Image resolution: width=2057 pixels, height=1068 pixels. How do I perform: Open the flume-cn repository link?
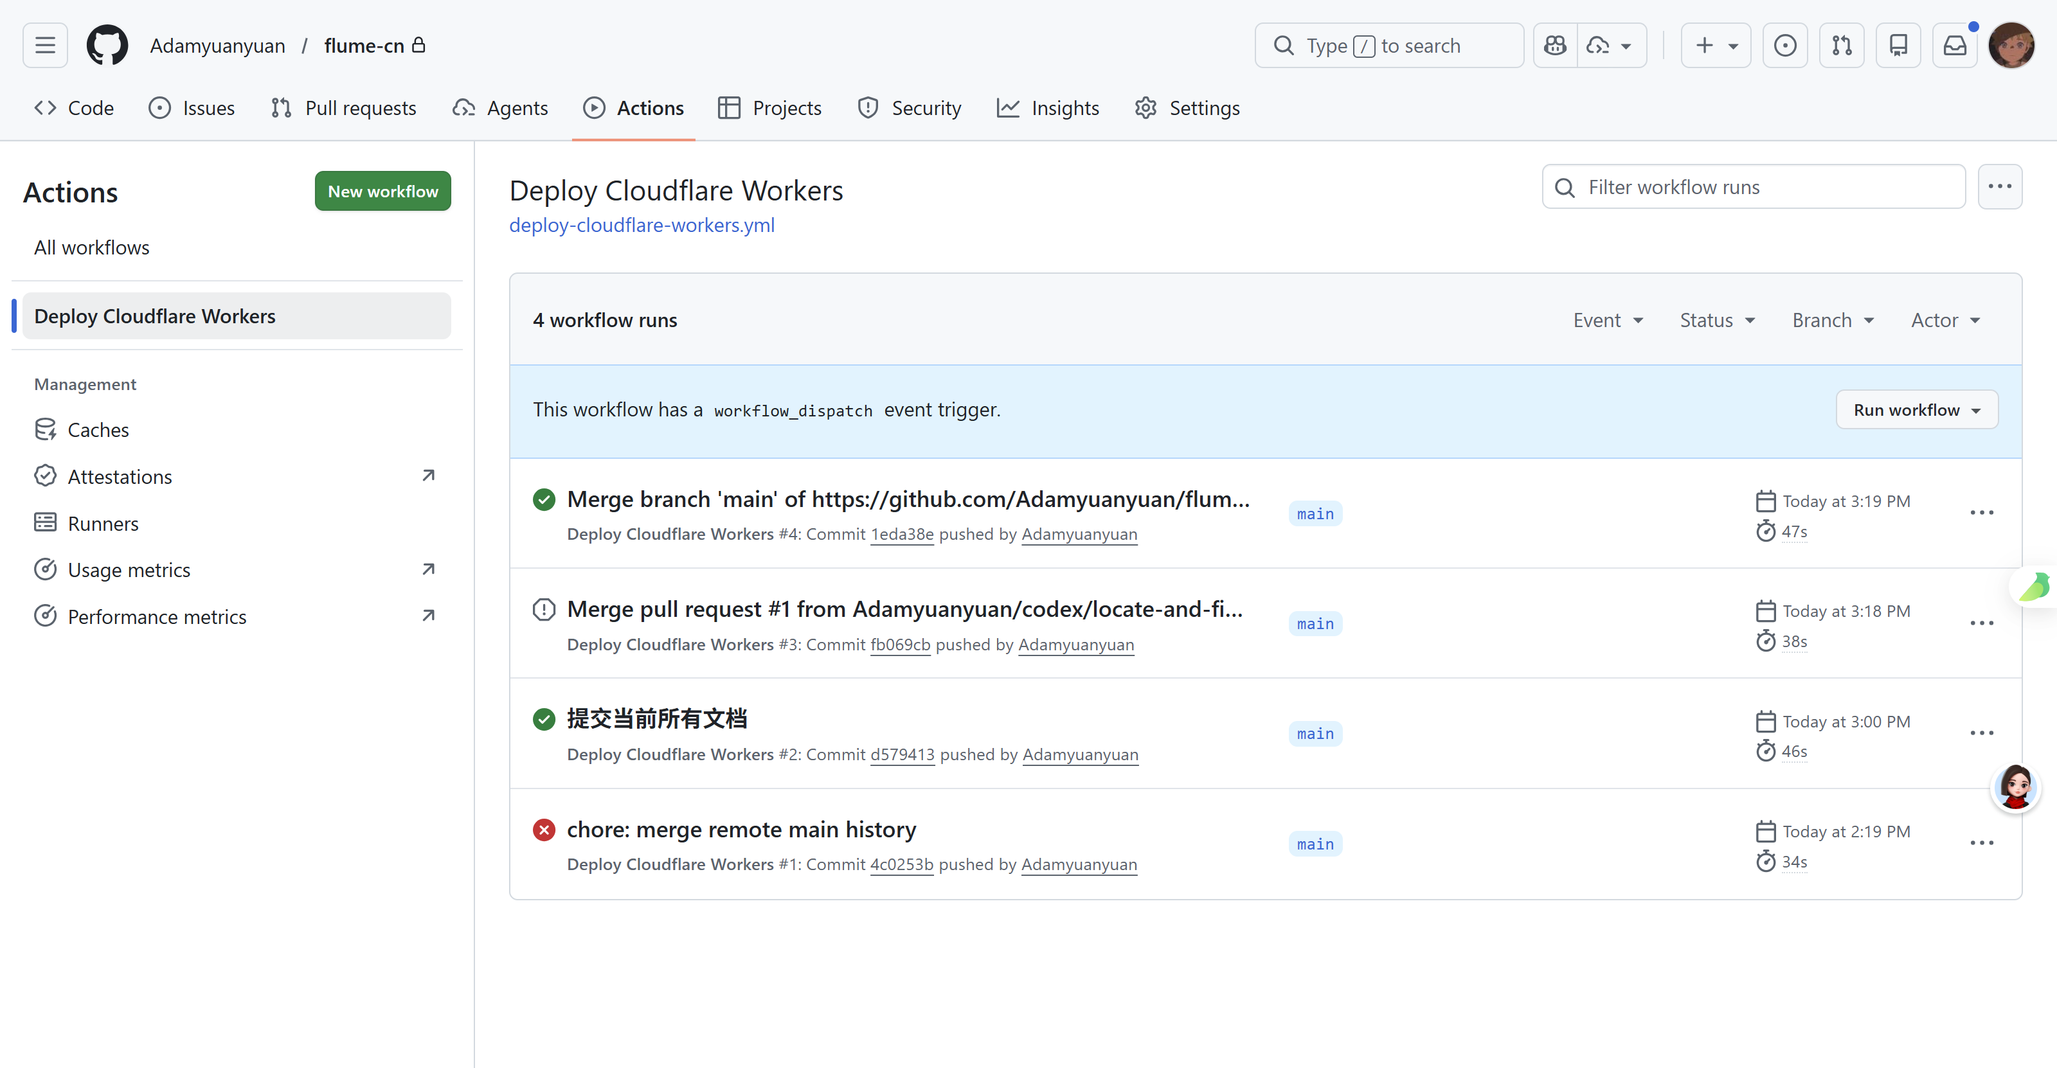(x=364, y=46)
